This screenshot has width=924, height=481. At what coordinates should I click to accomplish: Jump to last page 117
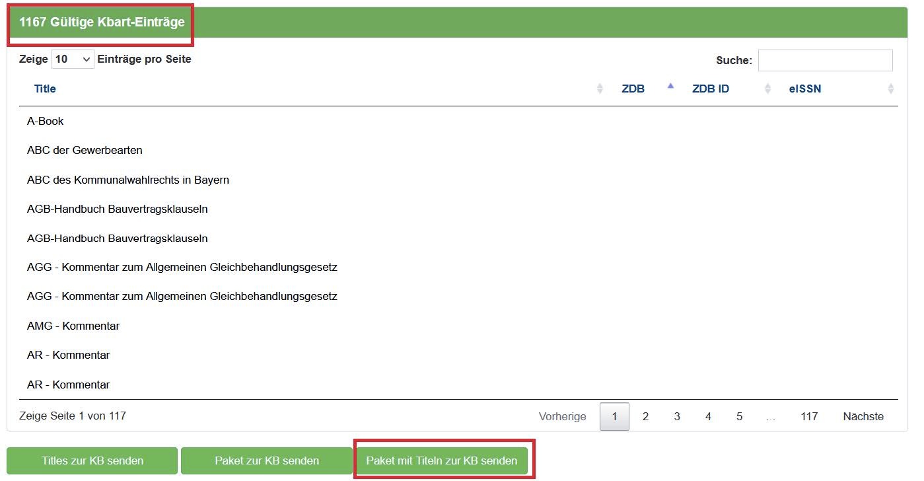click(x=809, y=416)
